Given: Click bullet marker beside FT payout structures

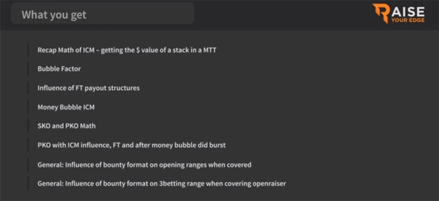Looking at the screenshot, I should click(x=28, y=88).
